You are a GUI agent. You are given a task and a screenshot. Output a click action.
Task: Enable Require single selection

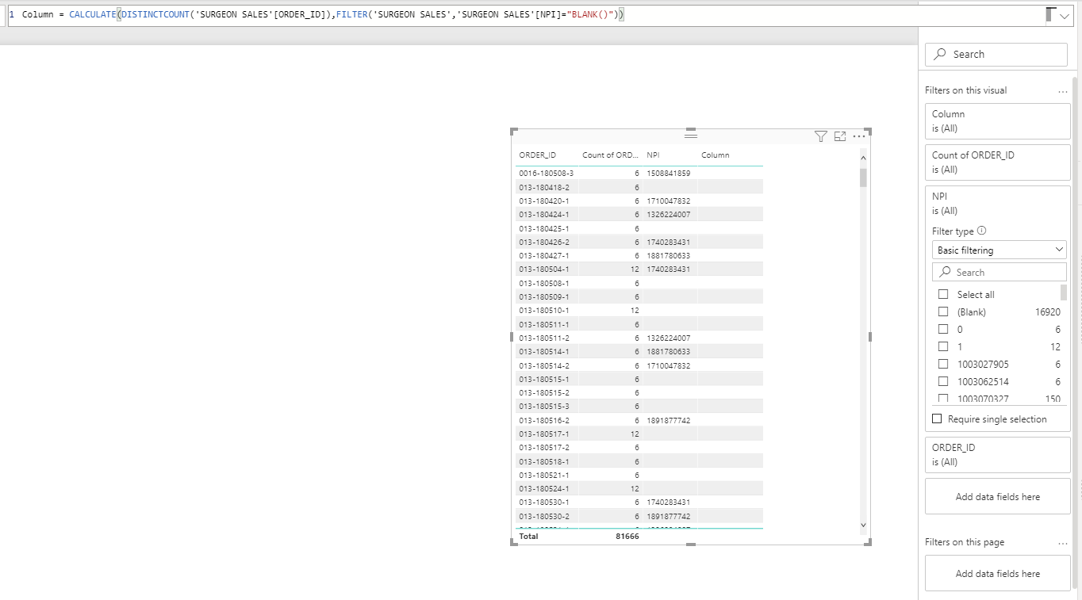click(937, 418)
